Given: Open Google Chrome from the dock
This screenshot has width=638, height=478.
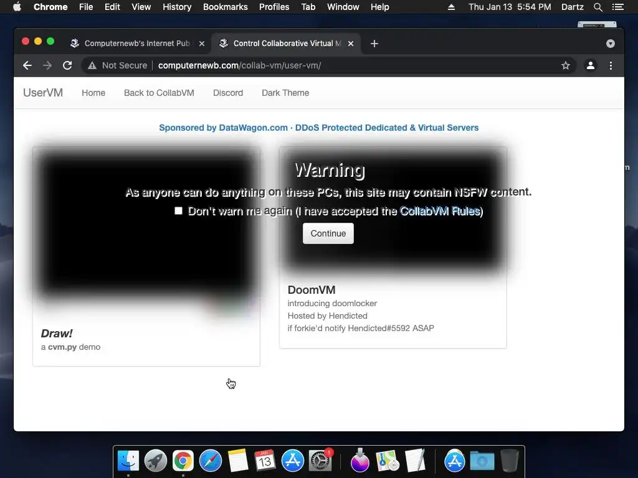Looking at the screenshot, I should coord(183,461).
